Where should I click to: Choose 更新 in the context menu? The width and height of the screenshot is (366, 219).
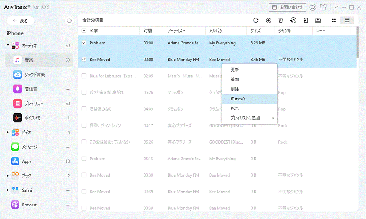[x=249, y=69]
